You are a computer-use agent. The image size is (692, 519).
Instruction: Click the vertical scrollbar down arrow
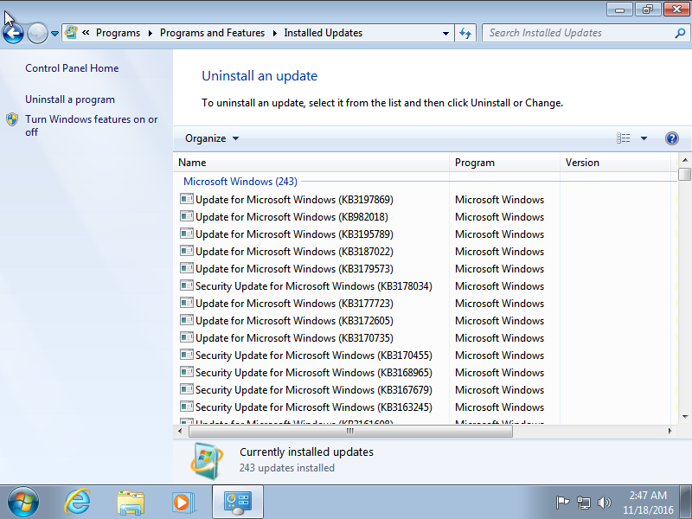(x=685, y=416)
